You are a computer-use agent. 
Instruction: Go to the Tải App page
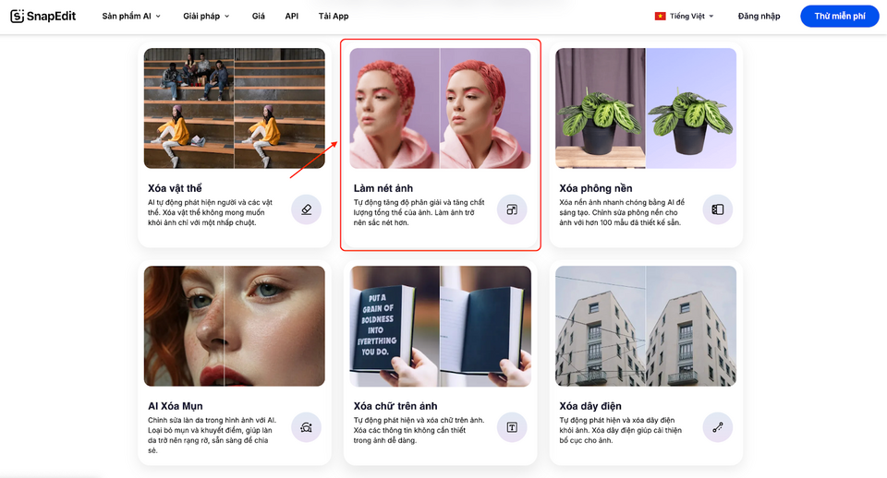click(x=334, y=16)
